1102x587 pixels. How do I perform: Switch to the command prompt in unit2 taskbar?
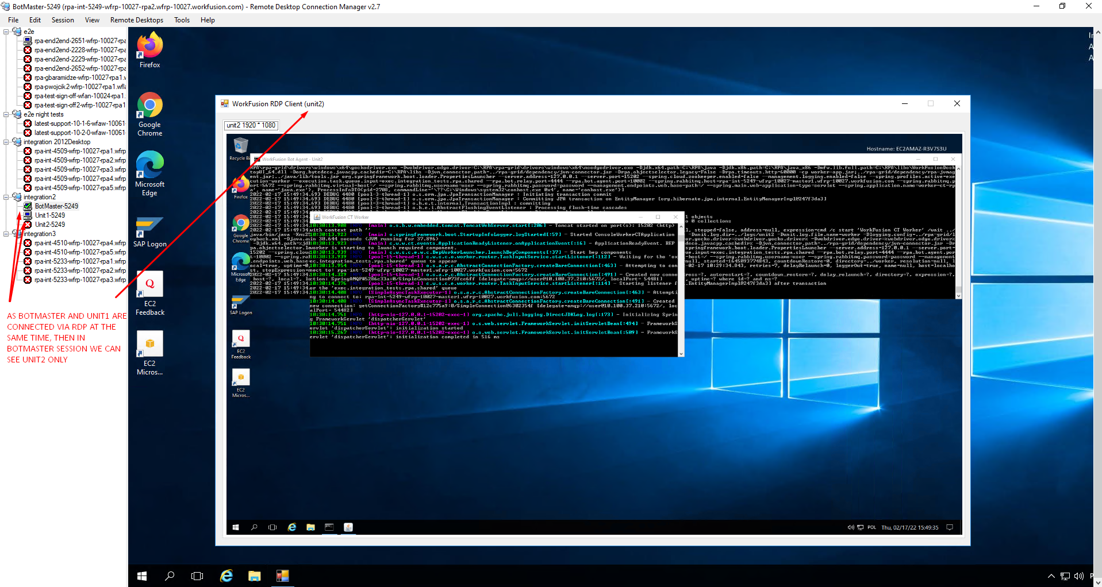tap(329, 527)
